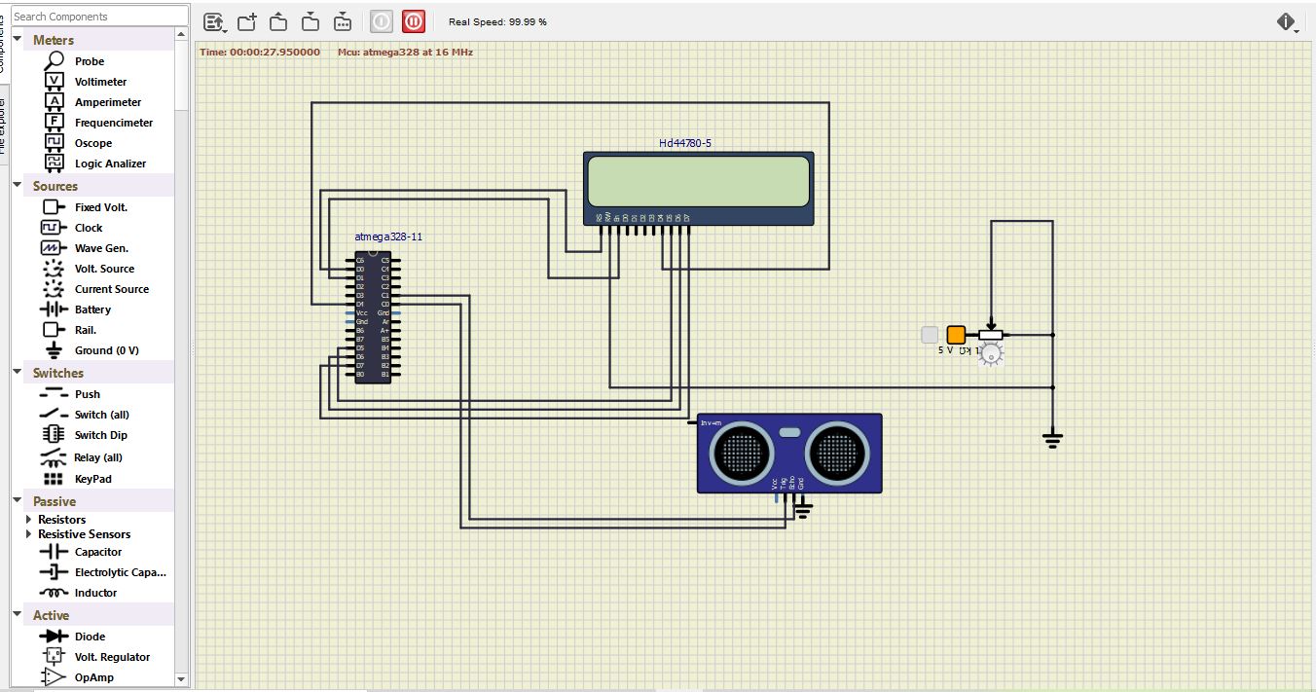This screenshot has width=1316, height=692.
Task: Collapse the Sources section
Action: tap(16, 185)
